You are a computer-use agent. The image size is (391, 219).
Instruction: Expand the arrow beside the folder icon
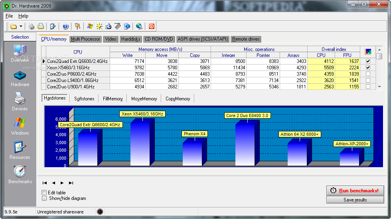[21, 26]
